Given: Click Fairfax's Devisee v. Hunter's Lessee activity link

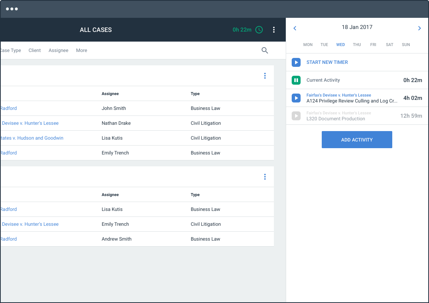Looking at the screenshot, I should click(x=338, y=95).
